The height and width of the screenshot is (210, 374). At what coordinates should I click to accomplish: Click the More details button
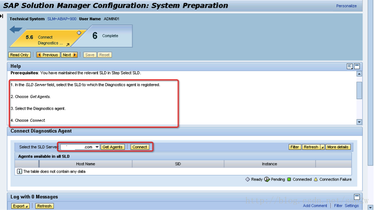click(338, 147)
